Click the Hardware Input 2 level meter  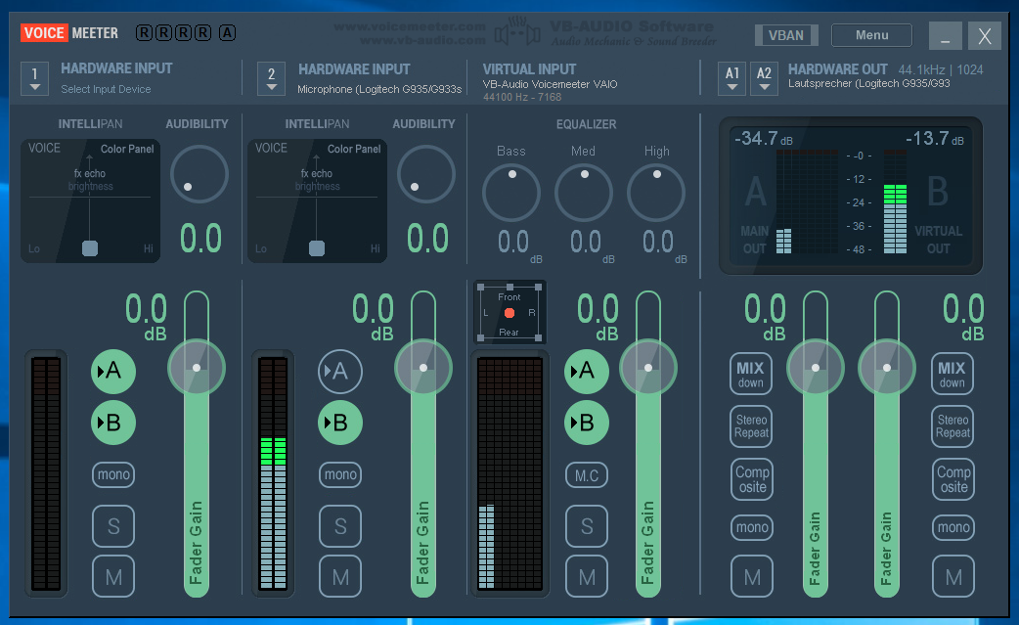tap(273, 473)
